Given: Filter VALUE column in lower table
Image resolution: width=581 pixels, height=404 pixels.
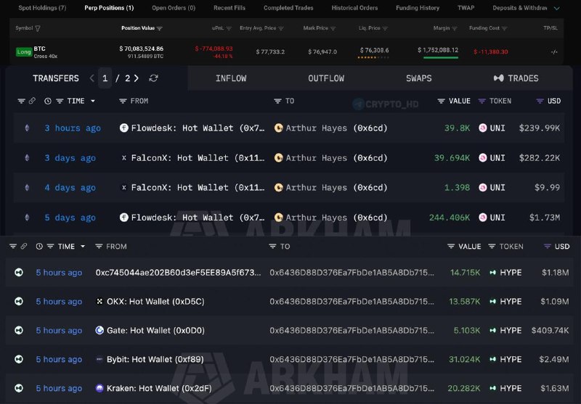Looking at the screenshot, I should 451,247.
